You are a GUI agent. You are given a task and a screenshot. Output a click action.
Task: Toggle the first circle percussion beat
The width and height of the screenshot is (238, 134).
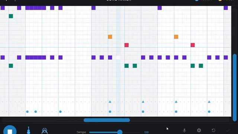27,112
